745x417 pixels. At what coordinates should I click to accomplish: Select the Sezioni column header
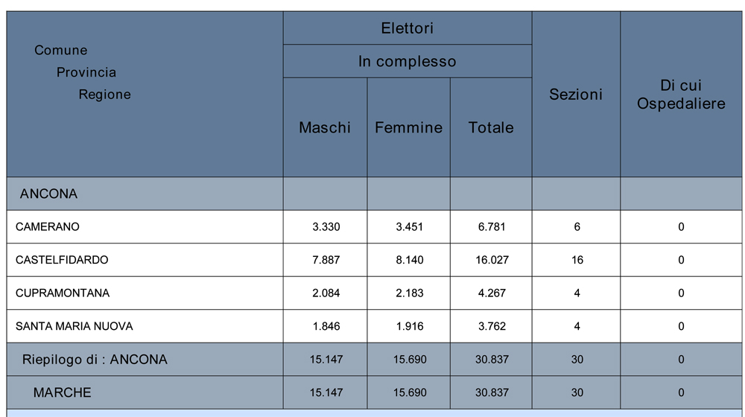576,95
